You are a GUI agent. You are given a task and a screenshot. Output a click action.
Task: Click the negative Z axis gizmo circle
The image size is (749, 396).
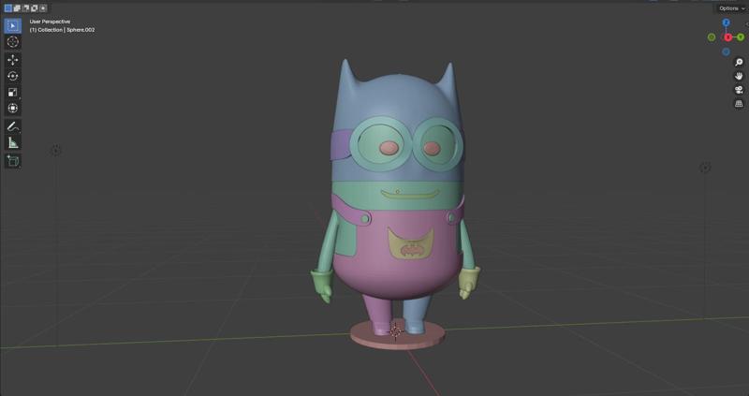[x=727, y=51]
